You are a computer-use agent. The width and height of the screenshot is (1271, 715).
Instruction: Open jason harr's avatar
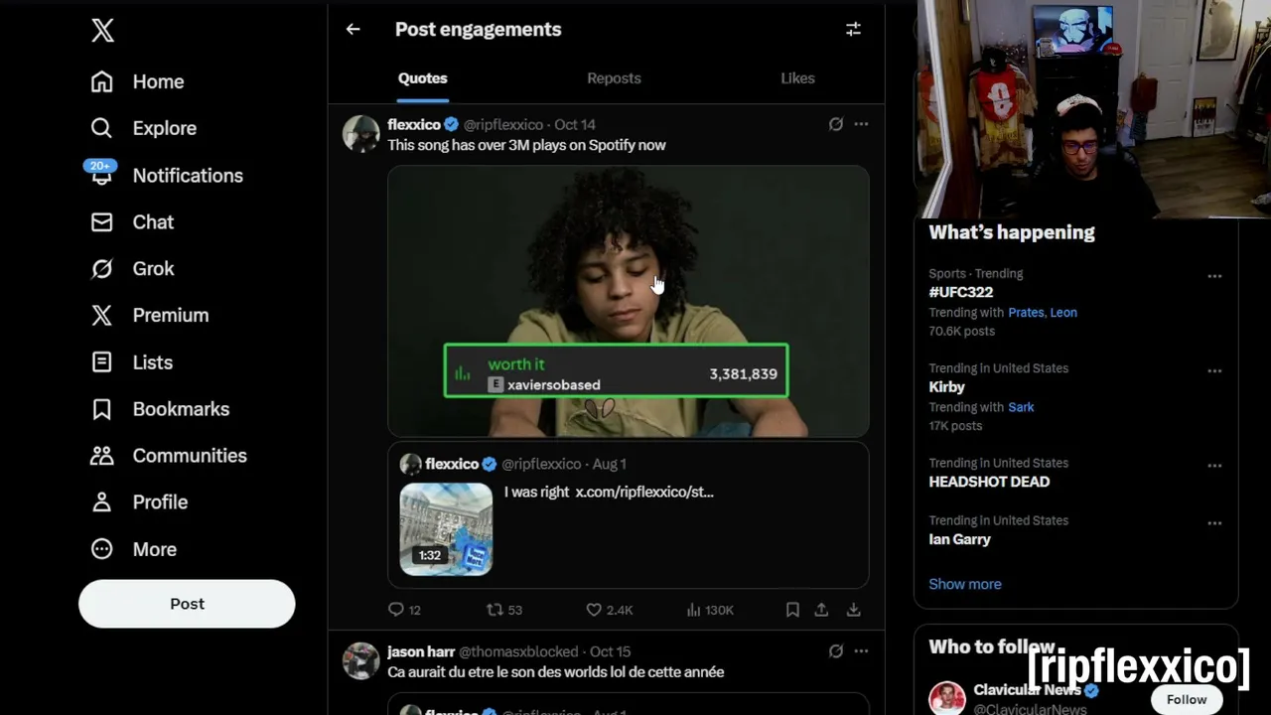361,660
